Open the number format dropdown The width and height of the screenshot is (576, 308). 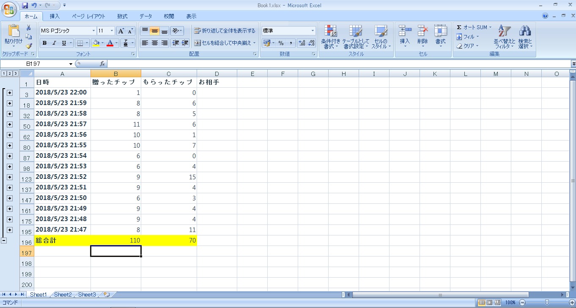tap(313, 31)
